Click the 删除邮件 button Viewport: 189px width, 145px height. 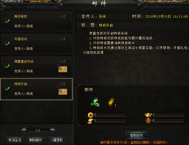(x=36, y=140)
